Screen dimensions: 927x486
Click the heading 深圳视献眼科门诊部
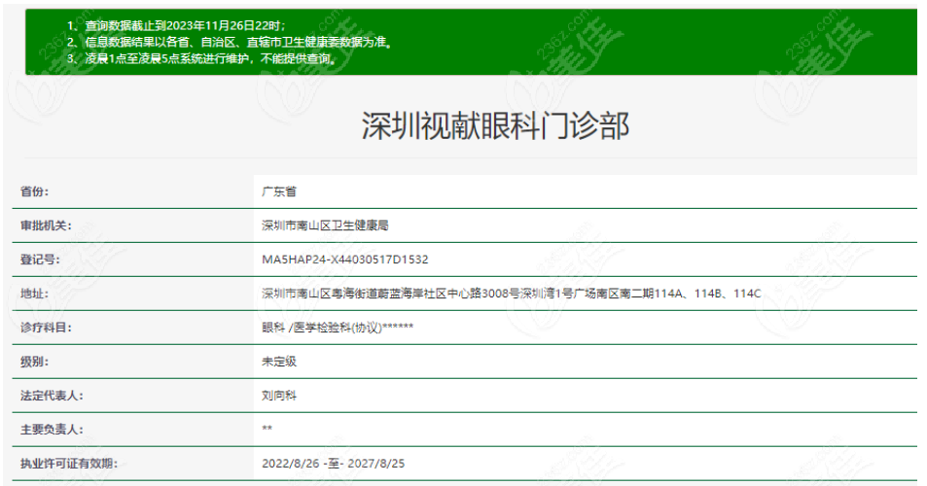495,125
